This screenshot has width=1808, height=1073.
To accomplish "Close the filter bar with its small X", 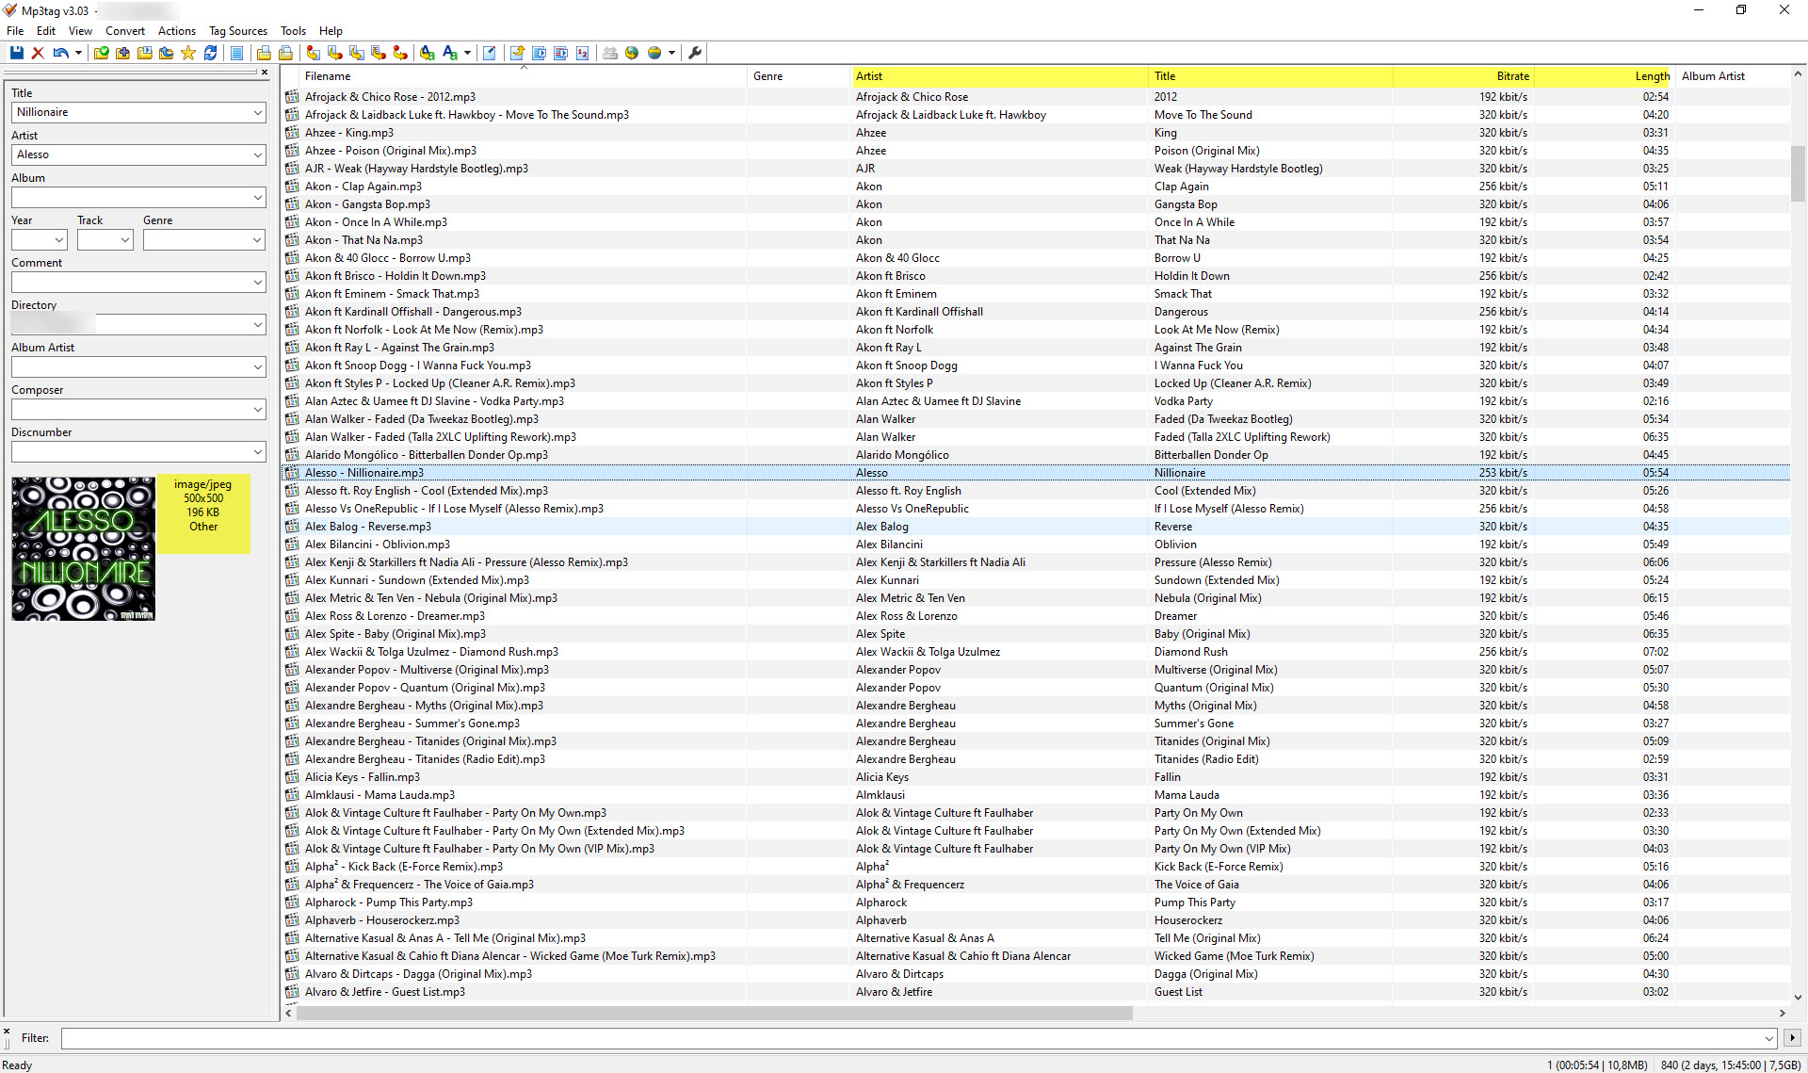I will (x=6, y=1031).
